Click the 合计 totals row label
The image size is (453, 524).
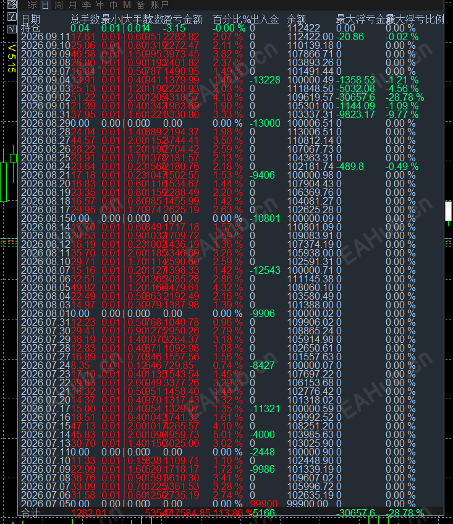tap(31, 513)
